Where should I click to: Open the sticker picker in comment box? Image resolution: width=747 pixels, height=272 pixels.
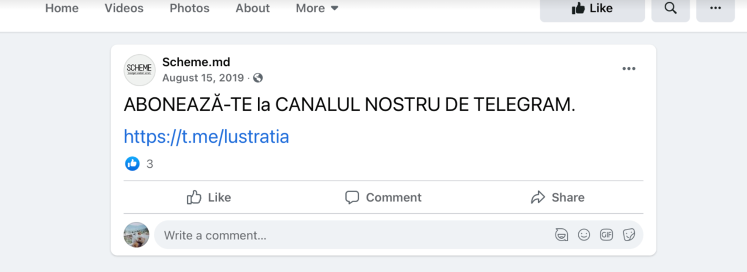point(629,235)
